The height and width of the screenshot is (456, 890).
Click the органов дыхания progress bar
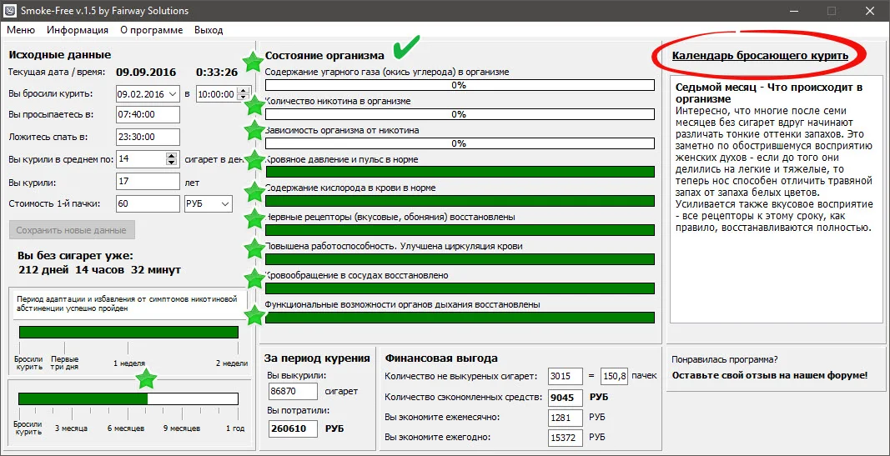(x=460, y=317)
